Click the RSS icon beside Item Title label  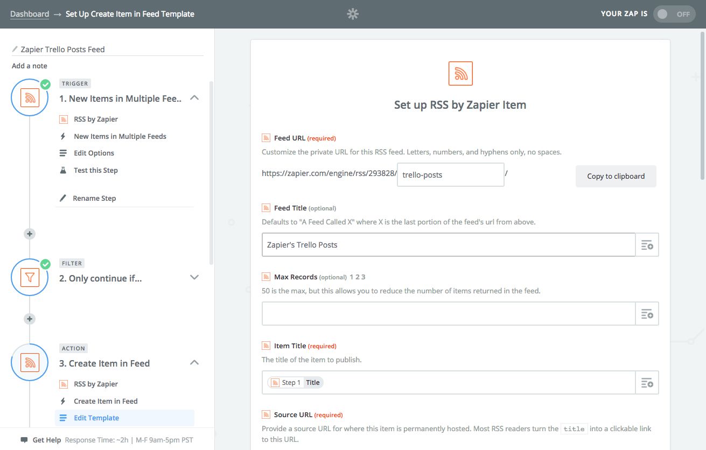click(x=266, y=346)
